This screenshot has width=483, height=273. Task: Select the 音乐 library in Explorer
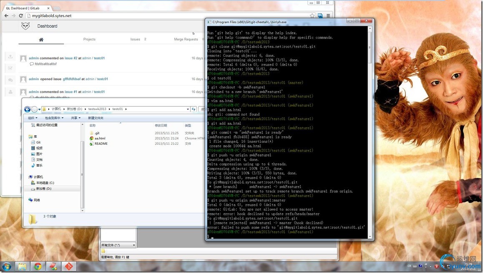click(x=37, y=165)
